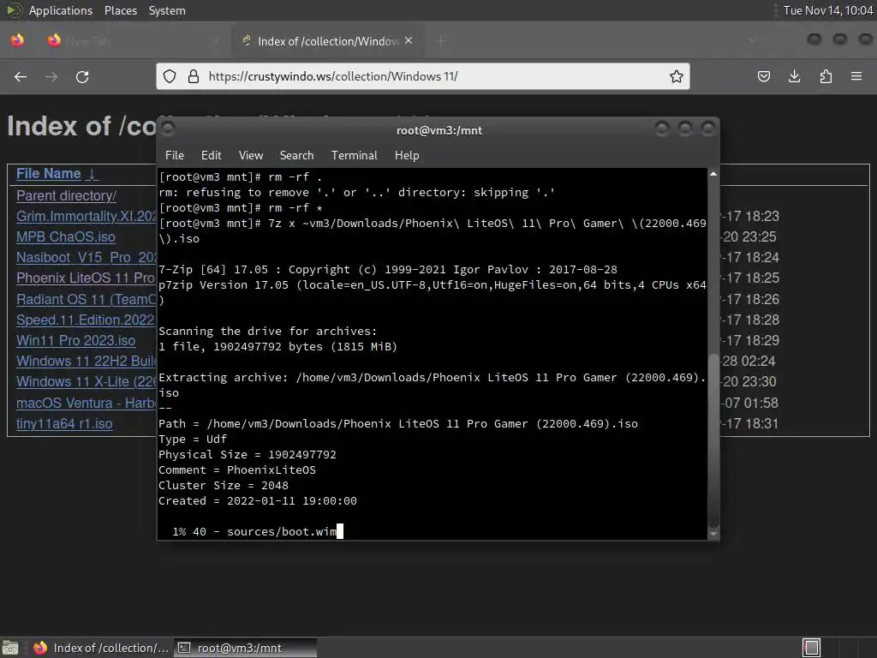Open the Grim.Immortality.XI link

[x=87, y=217]
